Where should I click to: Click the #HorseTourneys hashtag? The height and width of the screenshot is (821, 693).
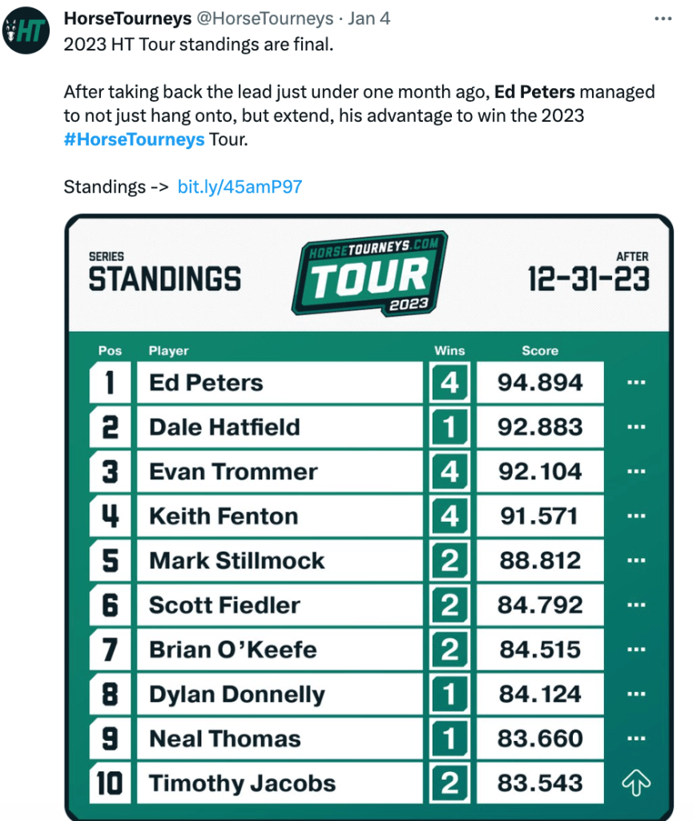click(x=134, y=140)
